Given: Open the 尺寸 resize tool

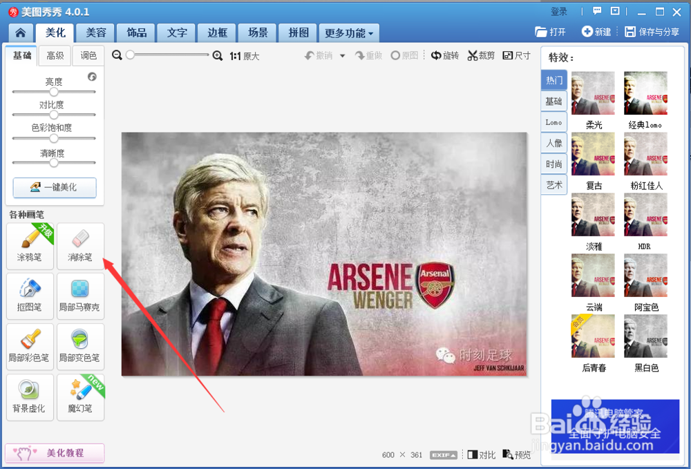Looking at the screenshot, I should tap(516, 55).
